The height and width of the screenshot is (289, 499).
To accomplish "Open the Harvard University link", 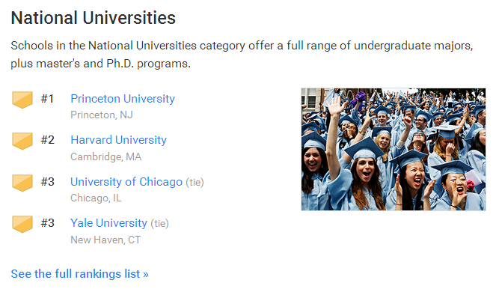I will click(x=118, y=140).
